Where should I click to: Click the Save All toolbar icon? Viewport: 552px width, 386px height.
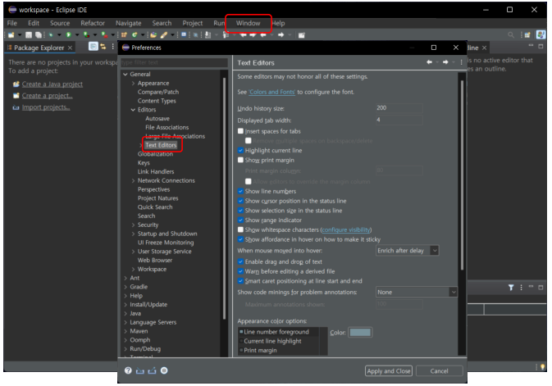(x=38, y=35)
